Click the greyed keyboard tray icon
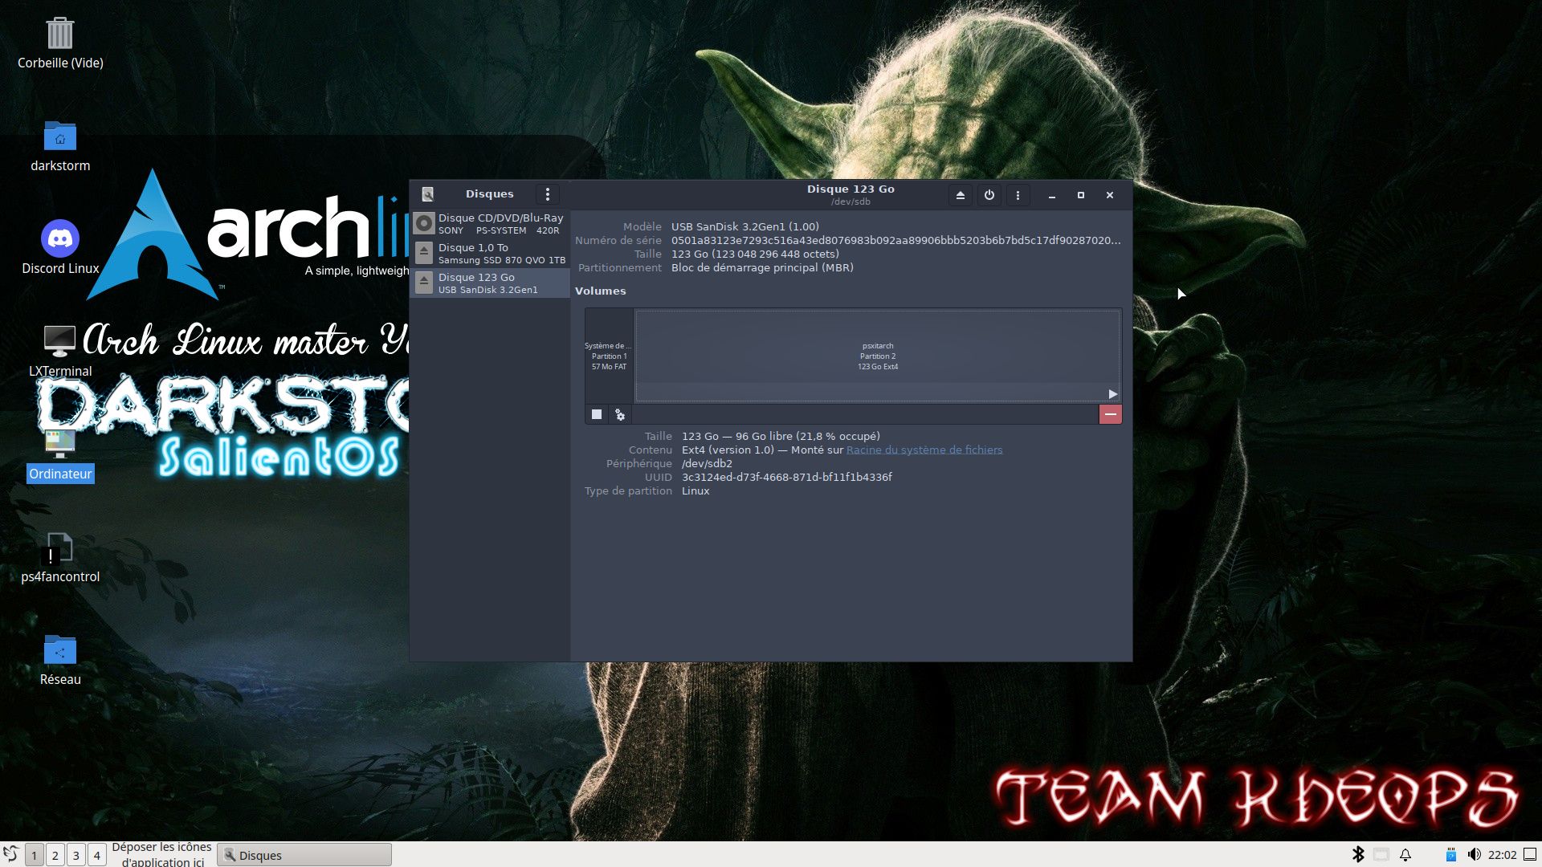Viewport: 1542px width, 867px height. tap(1381, 855)
